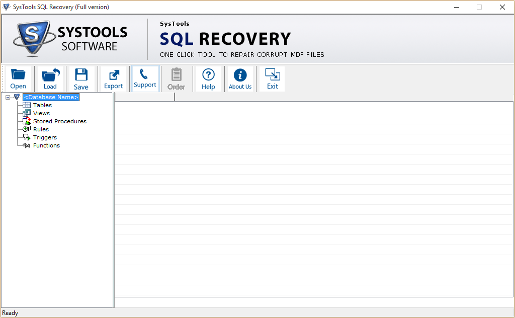The image size is (515, 318).
Task: Click the blank tab above the grid
Action: (x=144, y=97)
